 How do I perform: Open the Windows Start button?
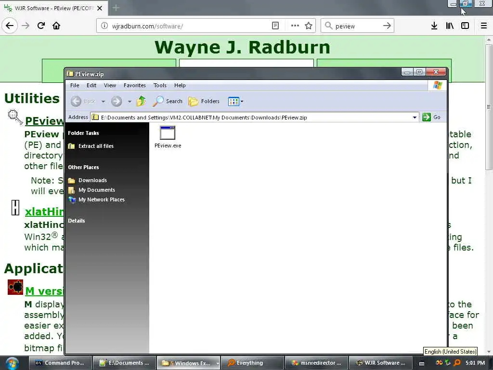coord(12,363)
